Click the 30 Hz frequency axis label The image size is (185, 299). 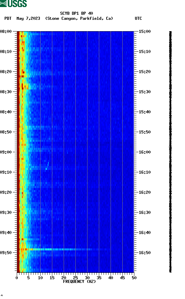click(87, 278)
